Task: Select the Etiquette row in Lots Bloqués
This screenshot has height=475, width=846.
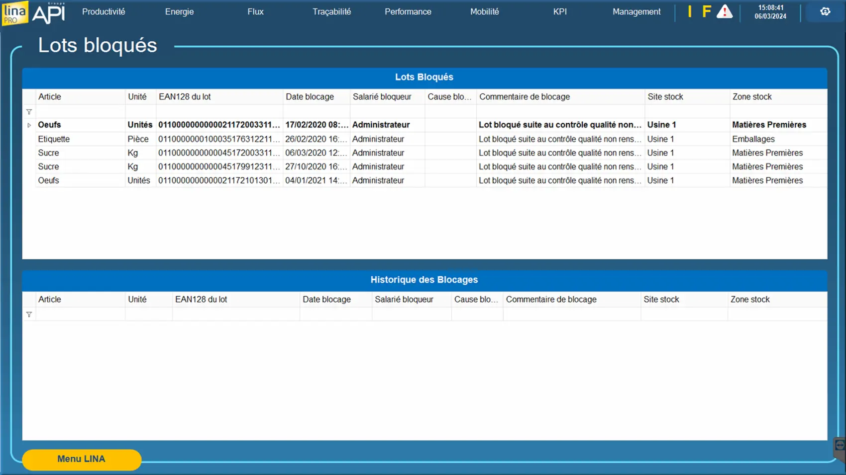Action: click(x=54, y=139)
